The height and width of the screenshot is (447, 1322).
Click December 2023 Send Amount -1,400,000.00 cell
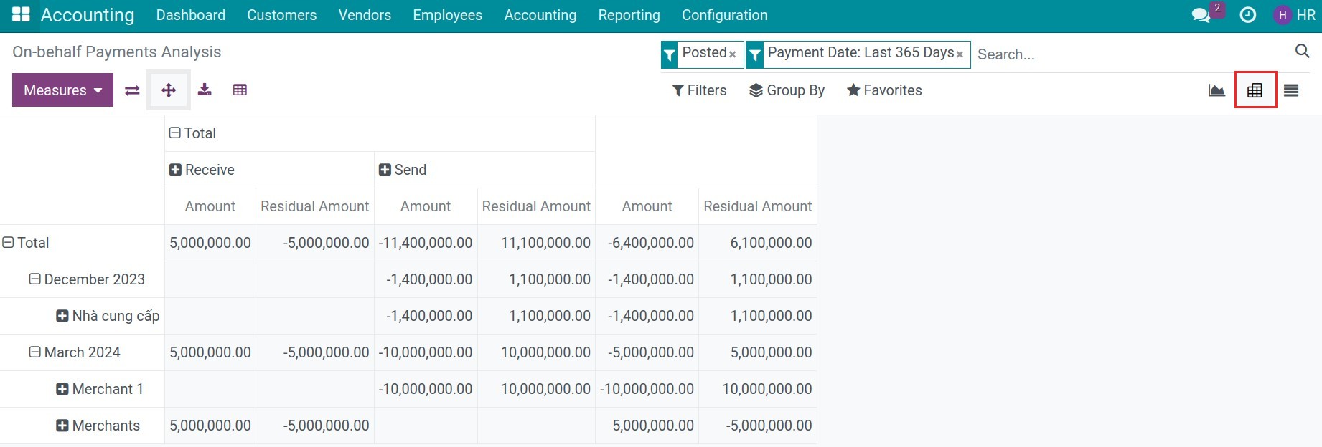click(x=426, y=279)
